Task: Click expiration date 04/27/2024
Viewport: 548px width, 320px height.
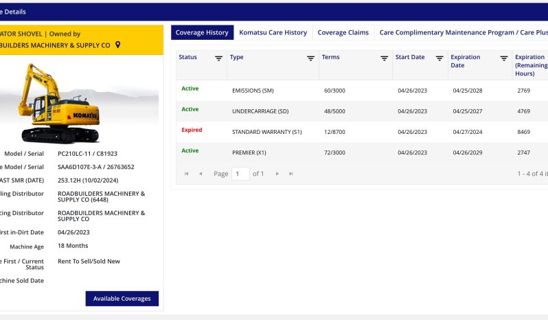Action: pos(467,132)
